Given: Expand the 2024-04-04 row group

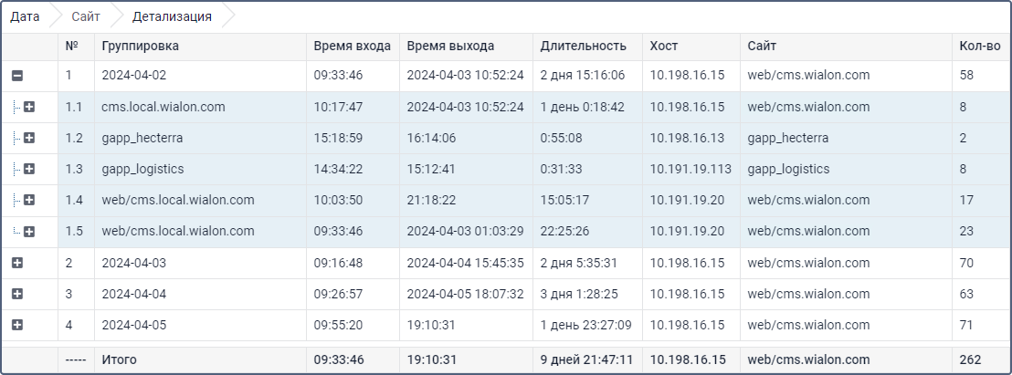Looking at the screenshot, I should coord(16,294).
